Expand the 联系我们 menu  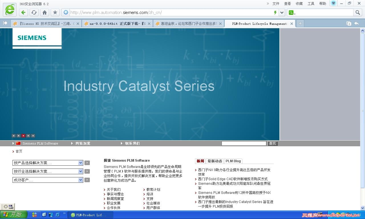coord(130,143)
